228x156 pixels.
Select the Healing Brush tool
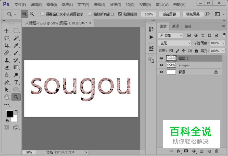[x=6, y=53]
